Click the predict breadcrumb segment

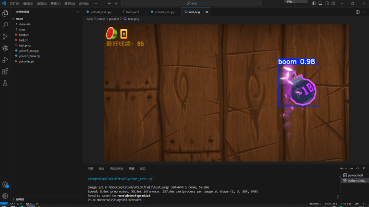[x=114, y=19]
